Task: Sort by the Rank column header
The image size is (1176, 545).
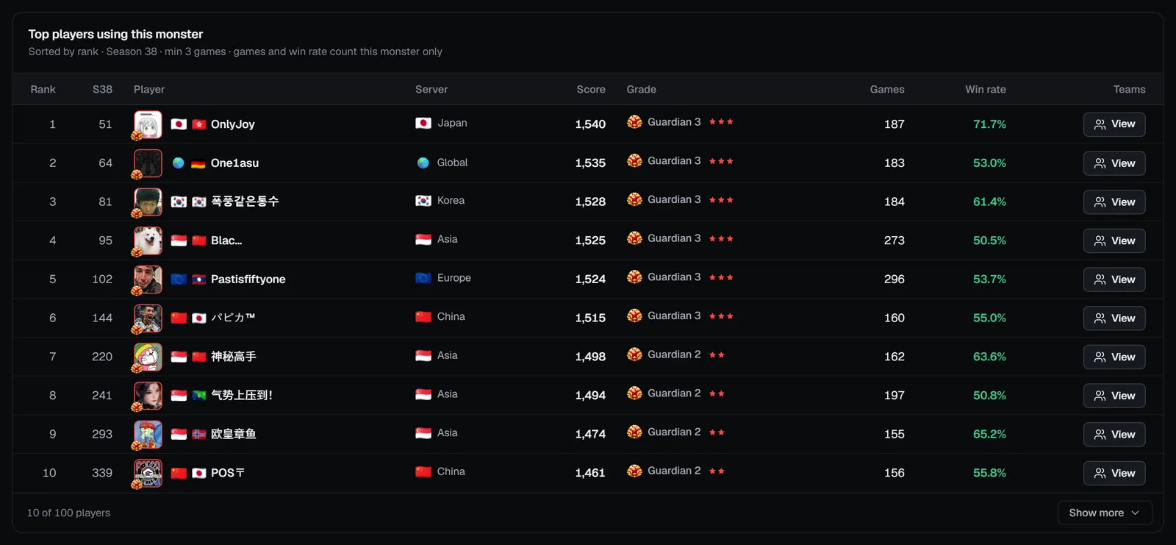Action: point(43,89)
